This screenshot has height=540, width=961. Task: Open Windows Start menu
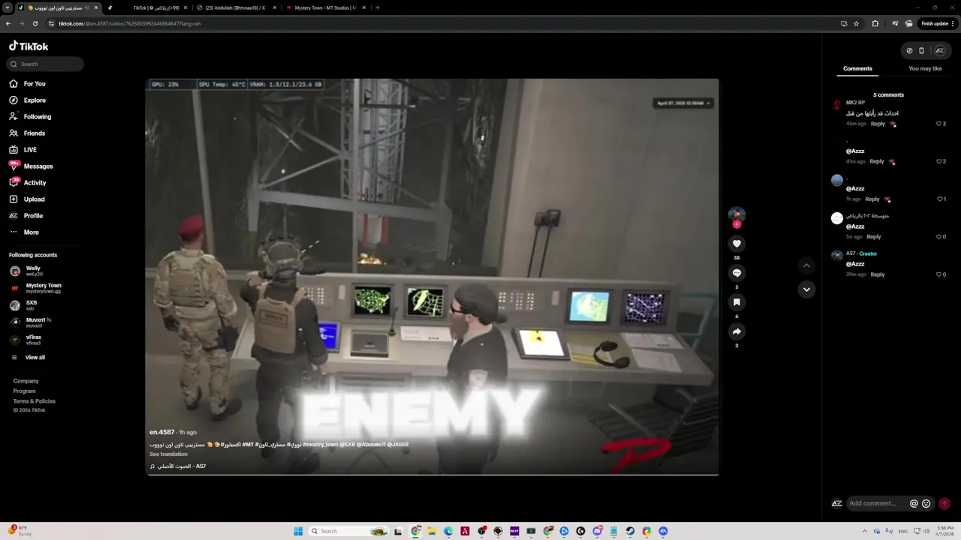[x=298, y=531]
